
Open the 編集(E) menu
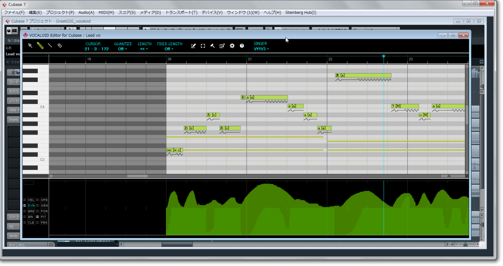click(x=35, y=12)
